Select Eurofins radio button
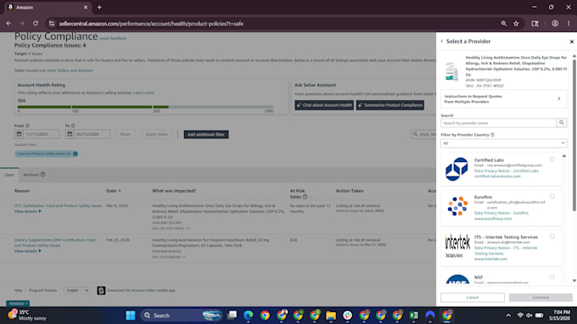The height and width of the screenshot is (324, 577). 552,197
